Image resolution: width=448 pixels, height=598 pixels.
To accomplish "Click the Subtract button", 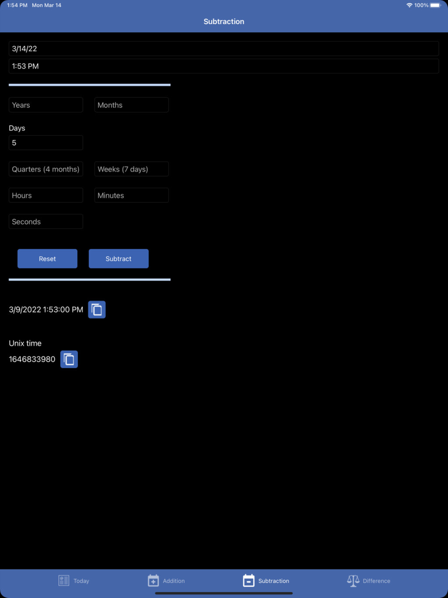I will pos(119,259).
